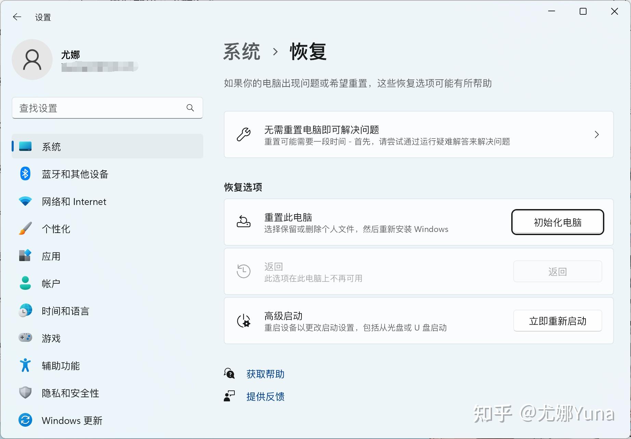631x439 pixels.
Task: Open 个性化 via the paintbrush icon
Action: (25, 229)
